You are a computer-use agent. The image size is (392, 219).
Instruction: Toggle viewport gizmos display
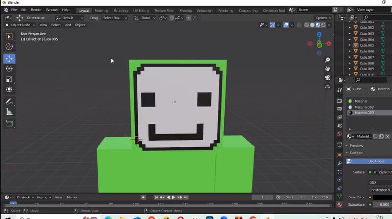pyautogui.click(x=272, y=25)
